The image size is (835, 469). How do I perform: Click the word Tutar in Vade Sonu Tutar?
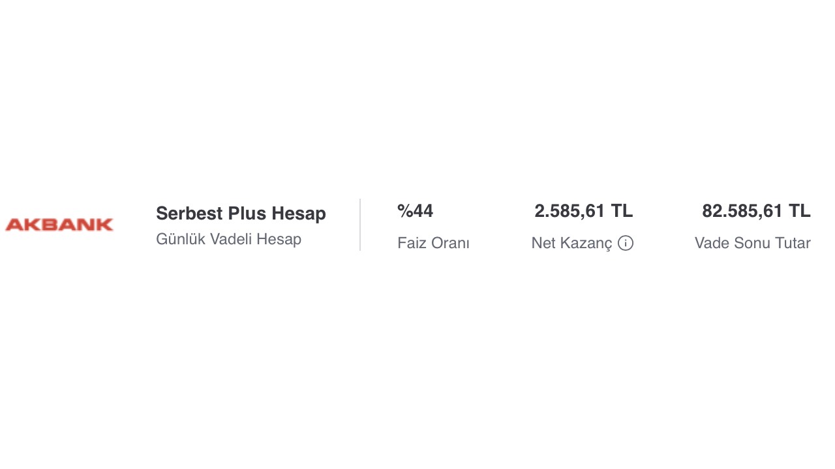(793, 244)
